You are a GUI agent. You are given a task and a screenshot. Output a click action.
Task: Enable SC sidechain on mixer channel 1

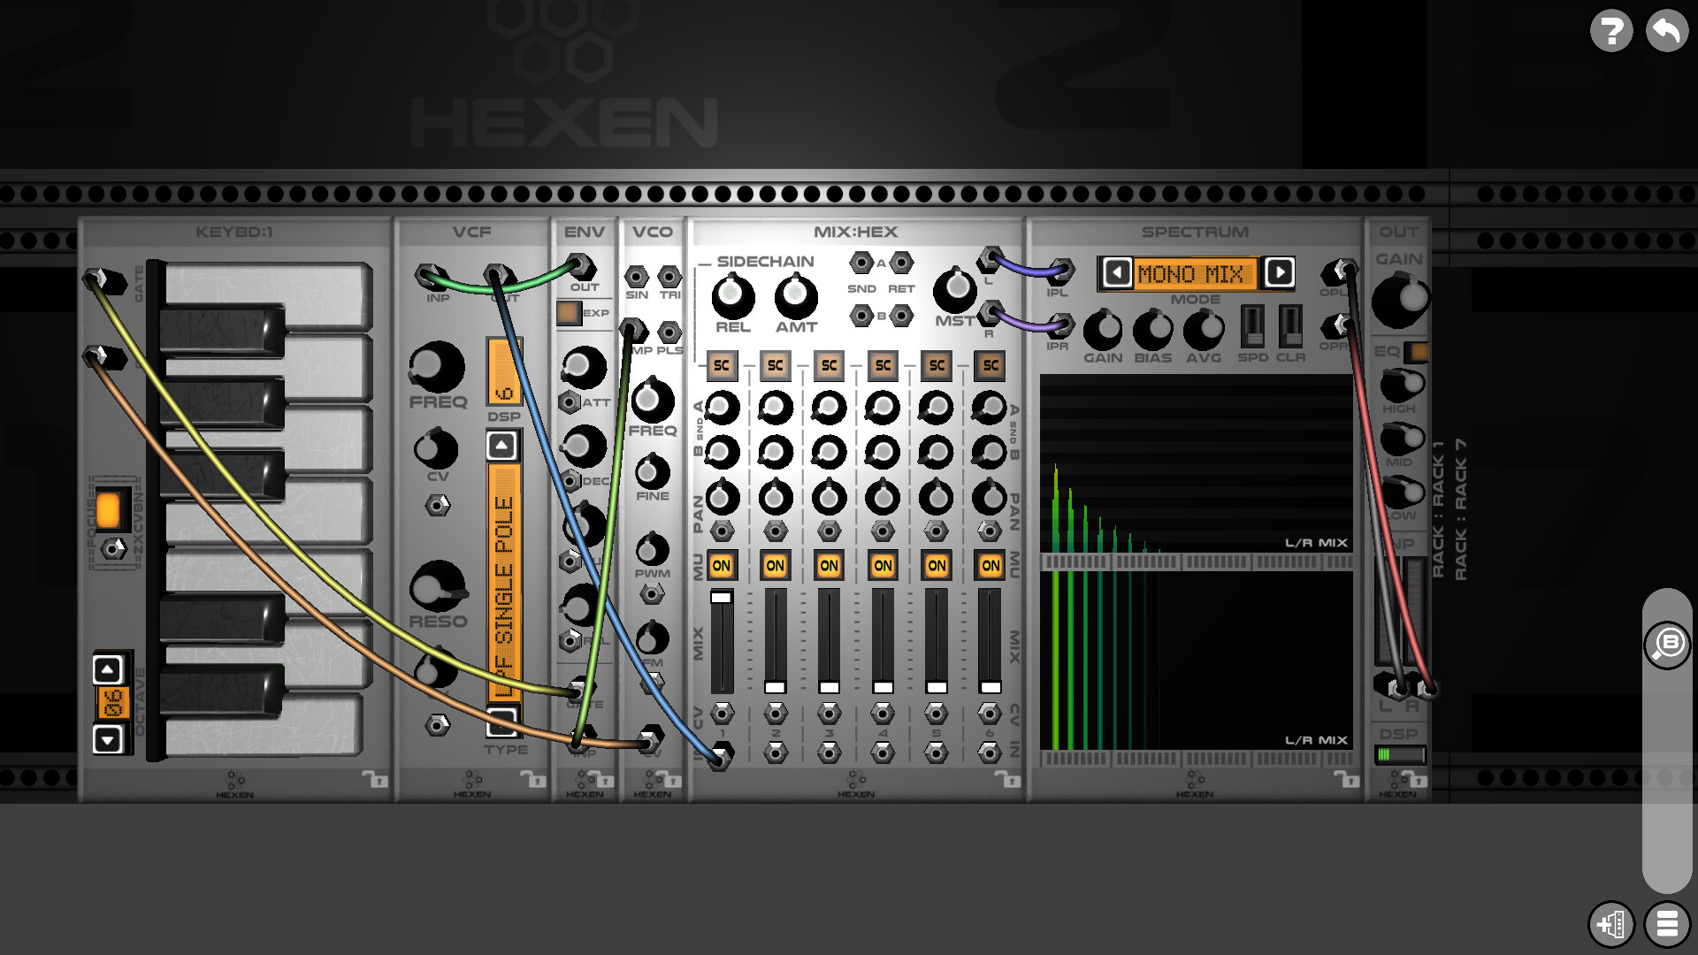tap(721, 364)
